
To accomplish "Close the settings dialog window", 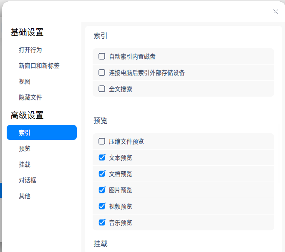I will click(275, 12).
